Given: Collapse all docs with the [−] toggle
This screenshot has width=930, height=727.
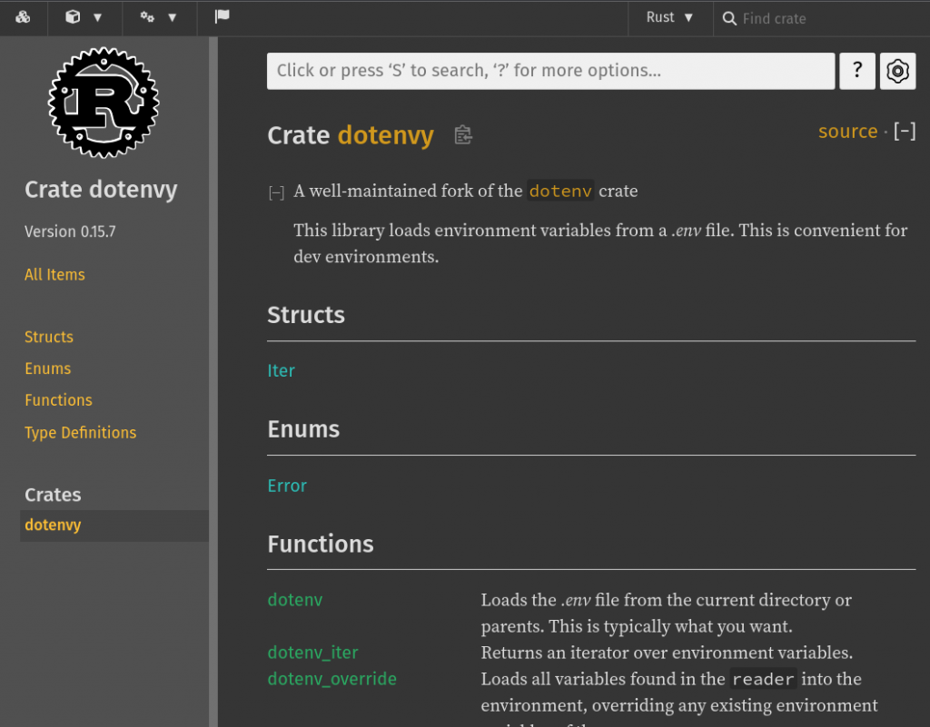Looking at the screenshot, I should pos(905,132).
